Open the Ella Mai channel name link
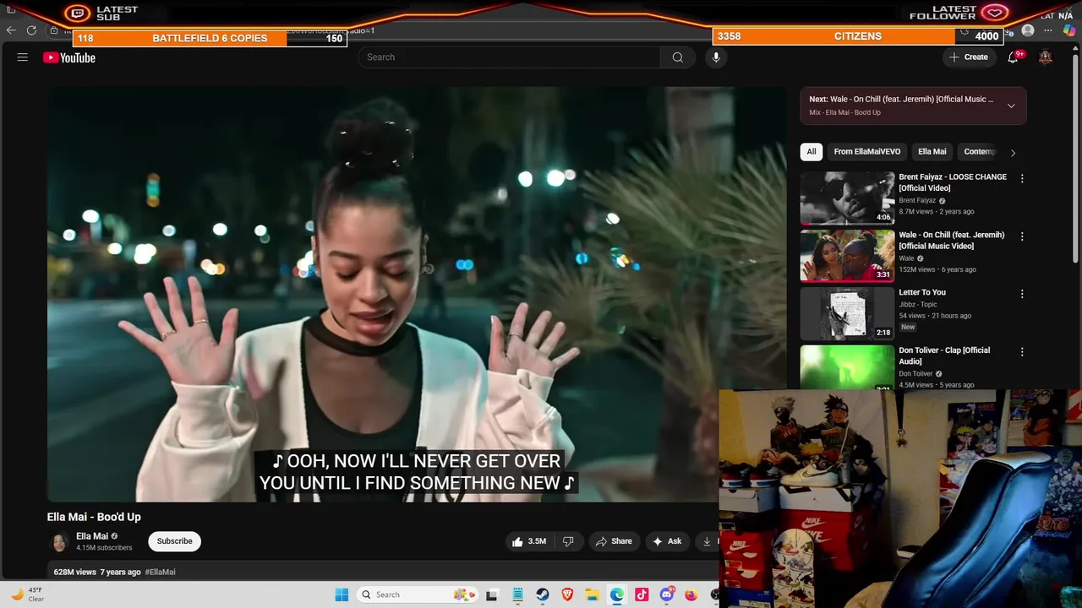 point(92,536)
